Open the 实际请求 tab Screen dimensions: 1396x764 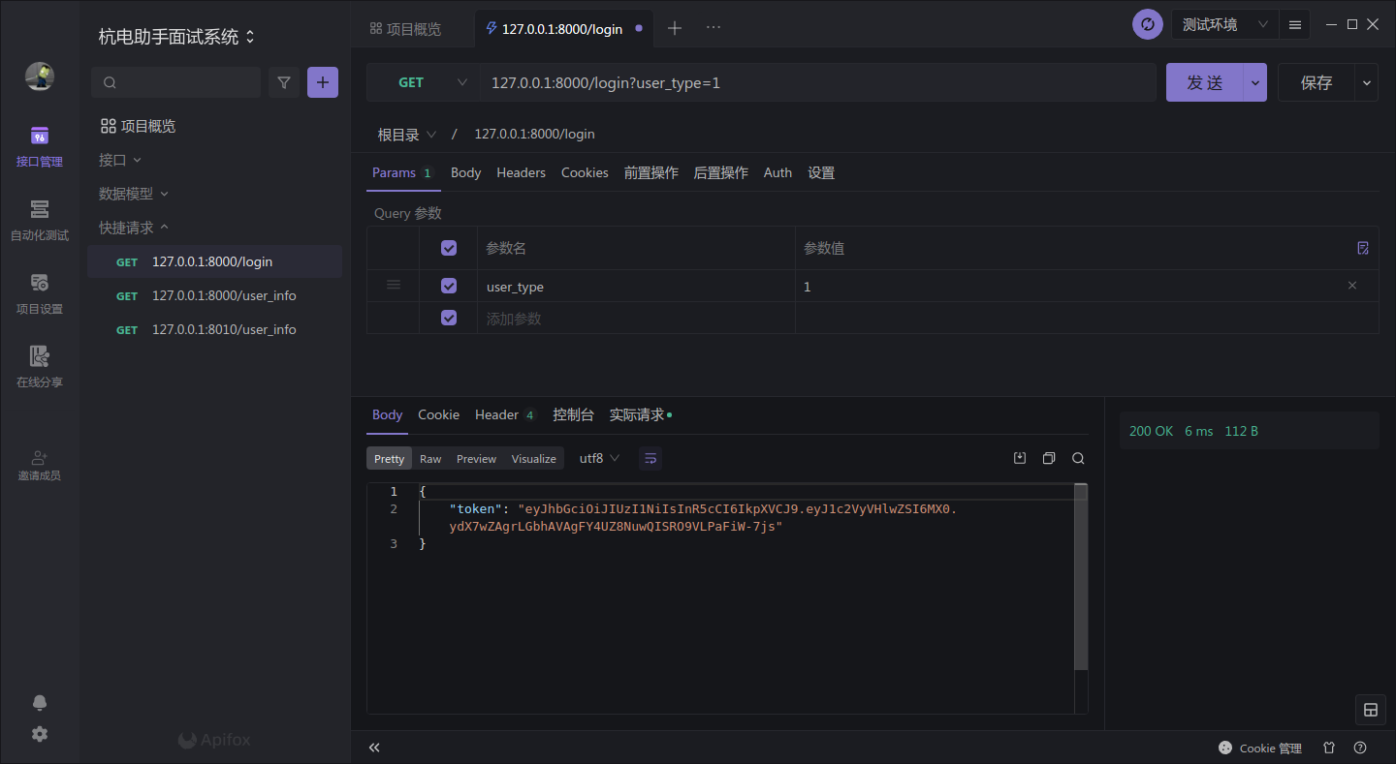pos(640,414)
